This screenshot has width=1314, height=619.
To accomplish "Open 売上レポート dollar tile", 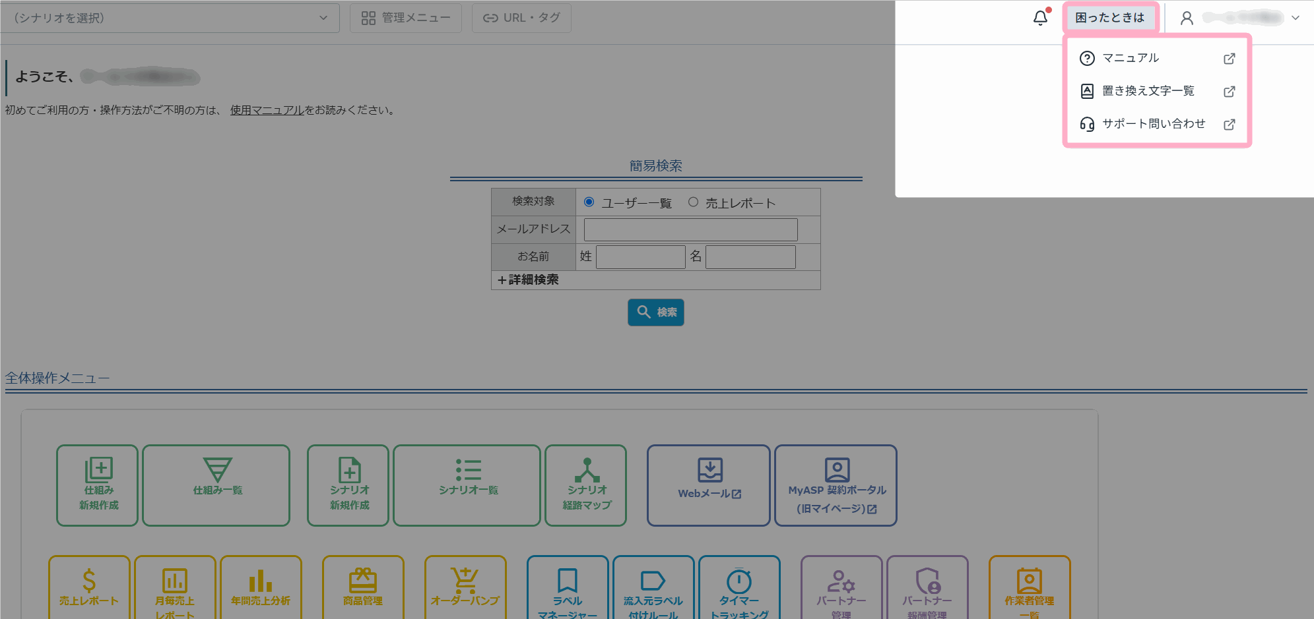I will [89, 587].
